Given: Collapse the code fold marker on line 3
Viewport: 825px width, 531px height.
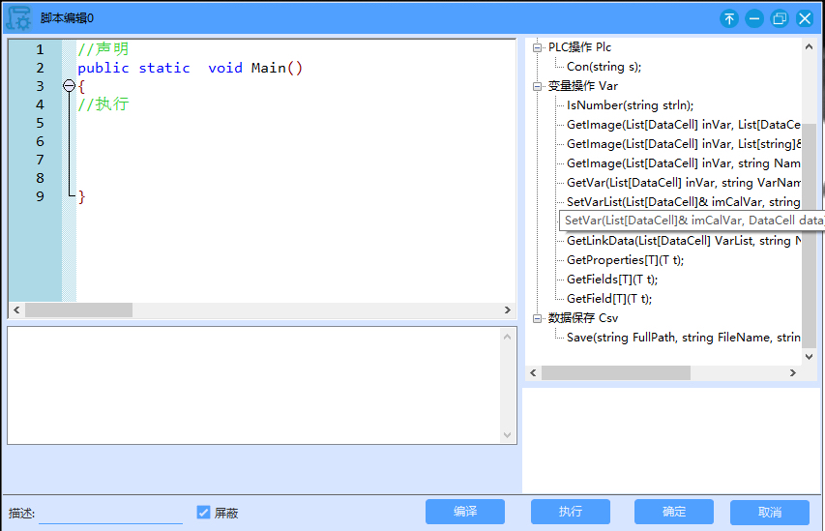Looking at the screenshot, I should 69,85.
